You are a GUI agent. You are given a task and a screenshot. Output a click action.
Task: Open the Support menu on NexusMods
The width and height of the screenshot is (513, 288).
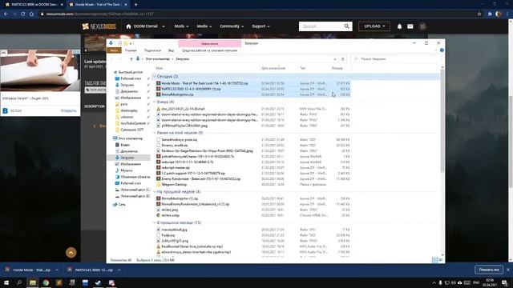(261, 26)
